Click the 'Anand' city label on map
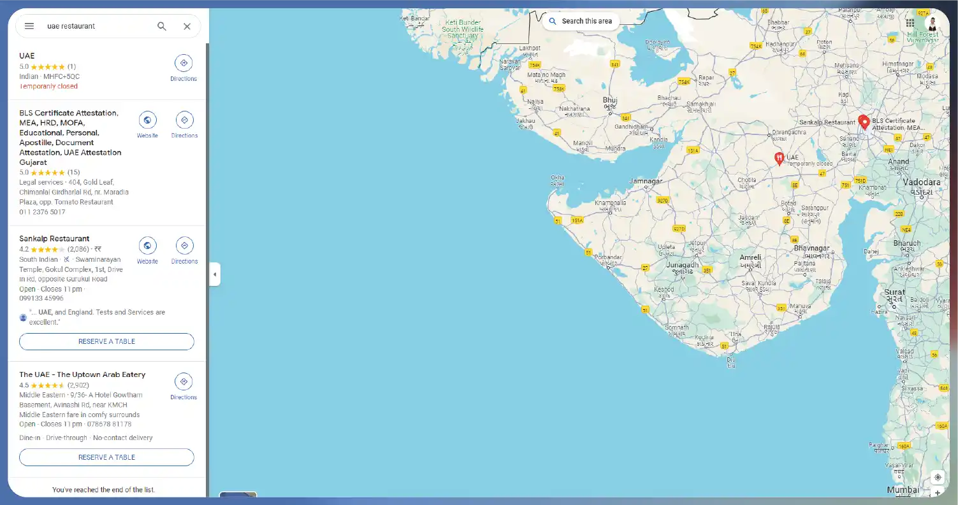Screen dimensions: 958x505 pos(899,162)
